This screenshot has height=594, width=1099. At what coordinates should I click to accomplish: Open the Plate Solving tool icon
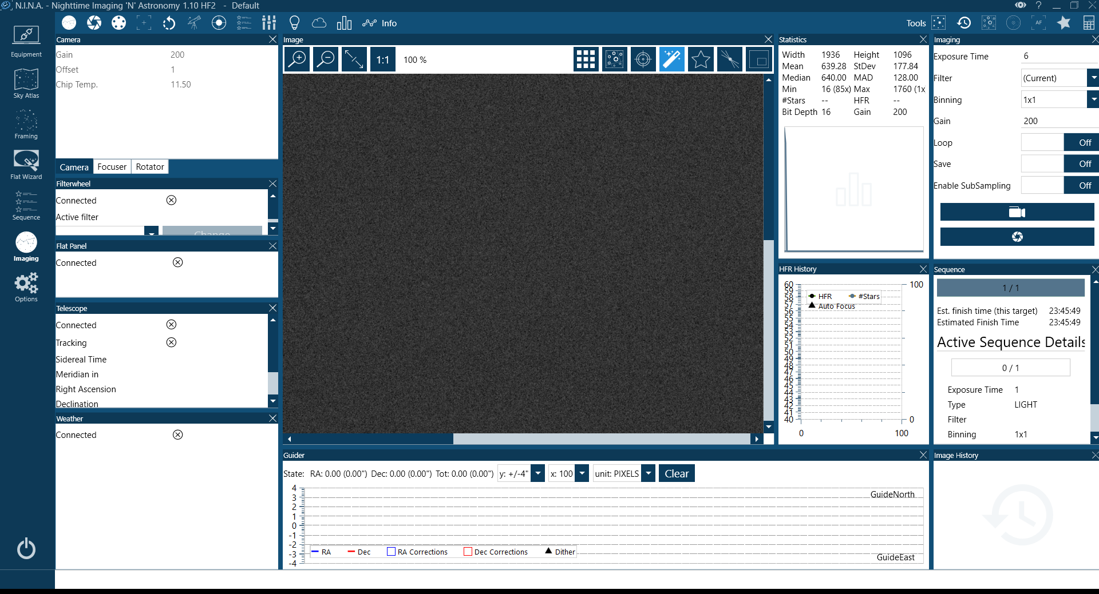989,23
